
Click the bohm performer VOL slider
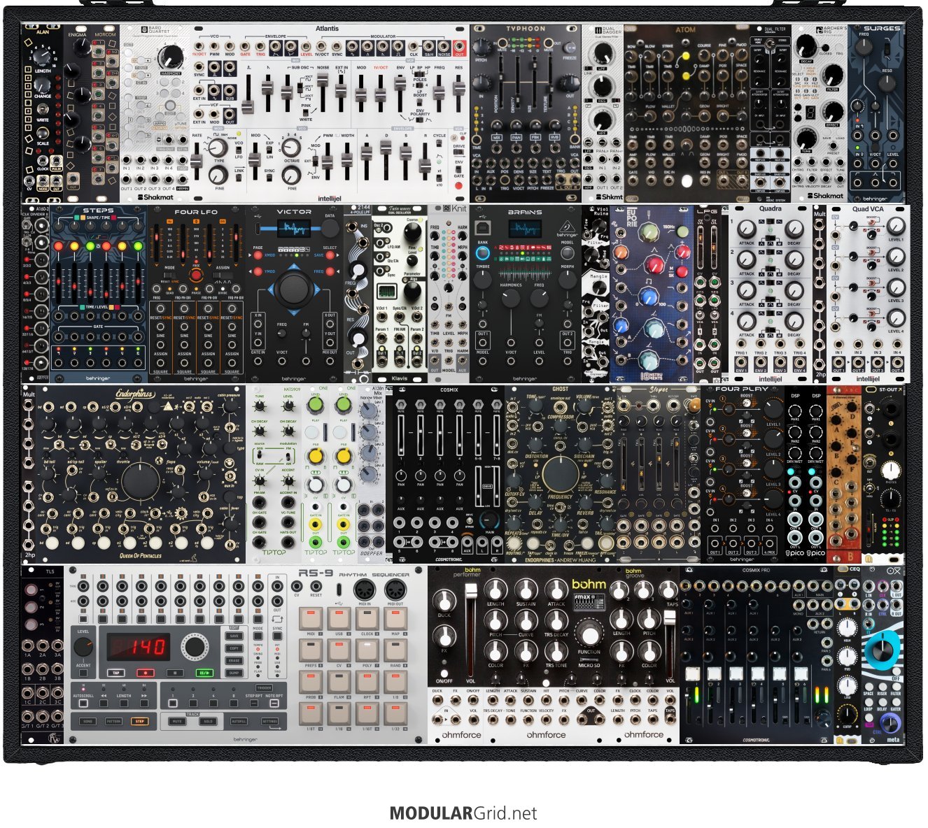[471, 591]
